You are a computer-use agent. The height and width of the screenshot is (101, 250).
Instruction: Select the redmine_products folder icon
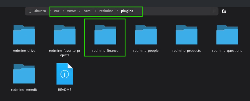pos(186,35)
